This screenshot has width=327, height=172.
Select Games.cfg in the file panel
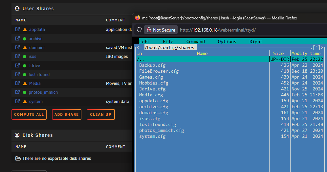pyautogui.click(x=151, y=77)
